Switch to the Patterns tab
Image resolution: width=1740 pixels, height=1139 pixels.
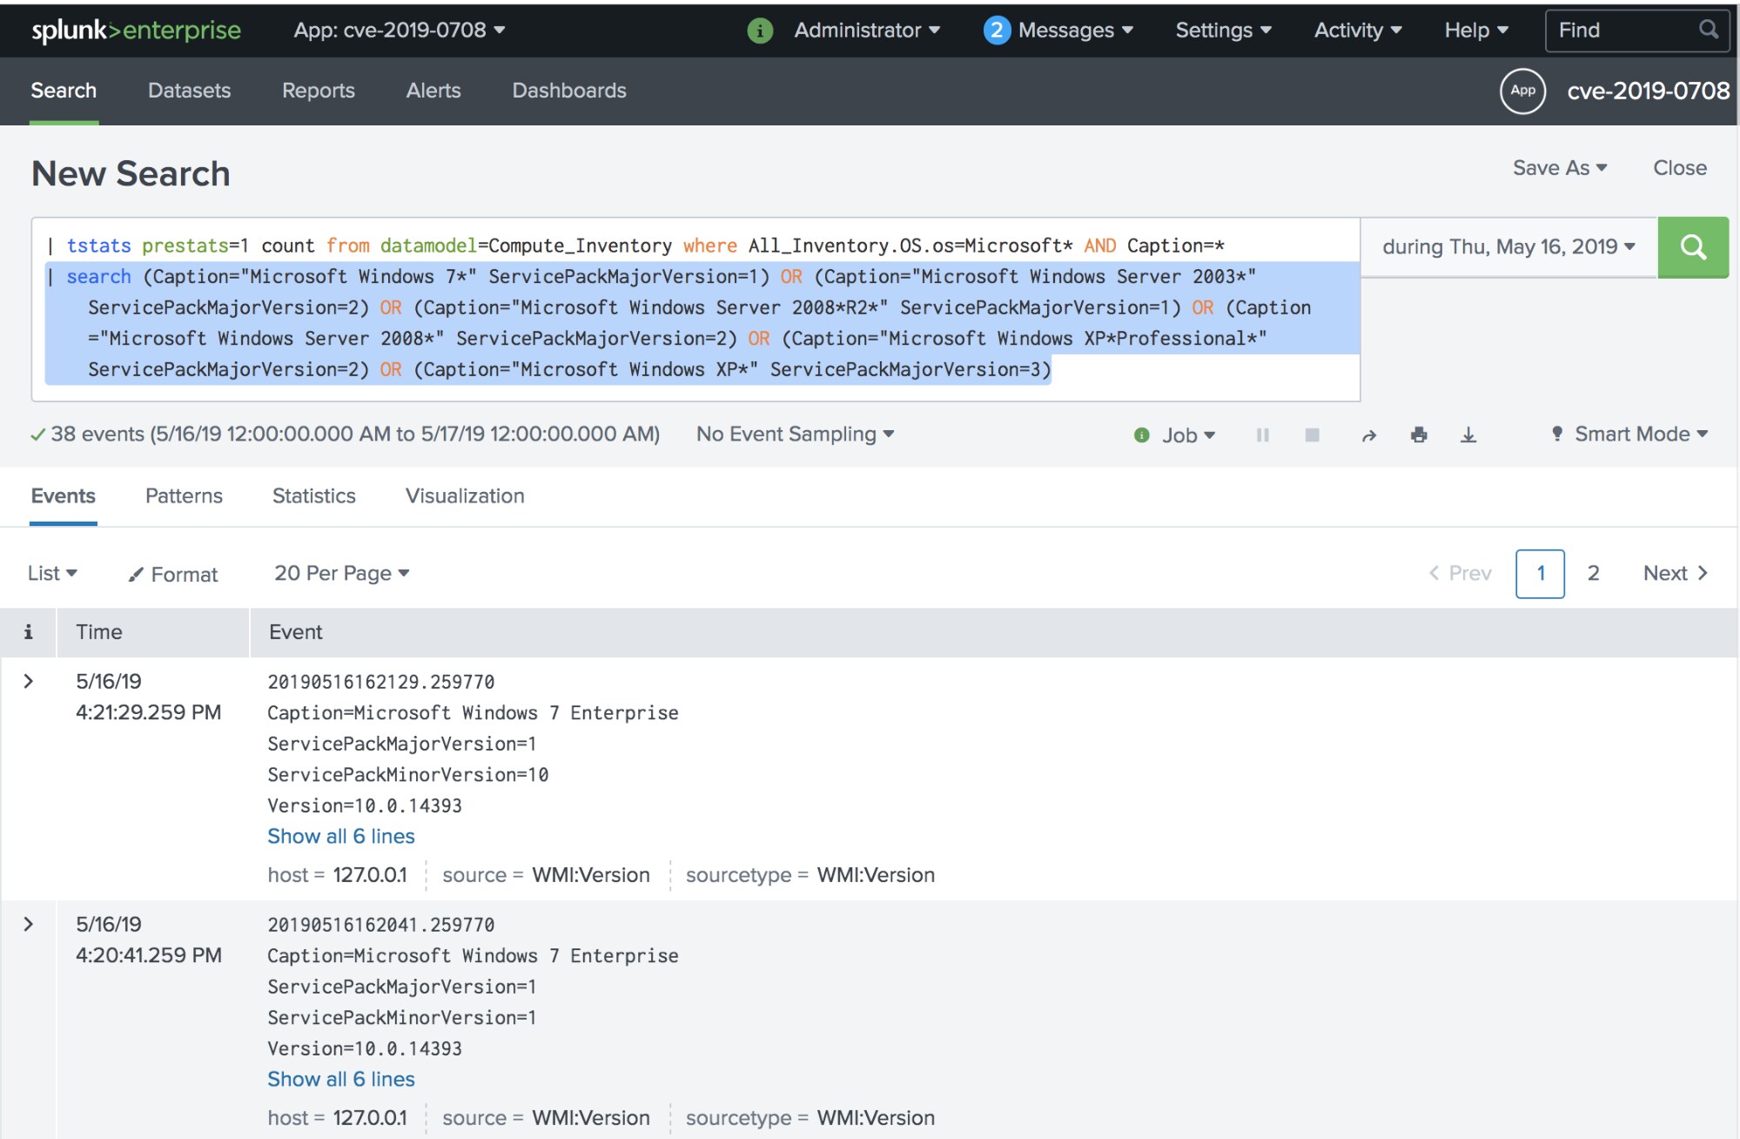coord(184,496)
